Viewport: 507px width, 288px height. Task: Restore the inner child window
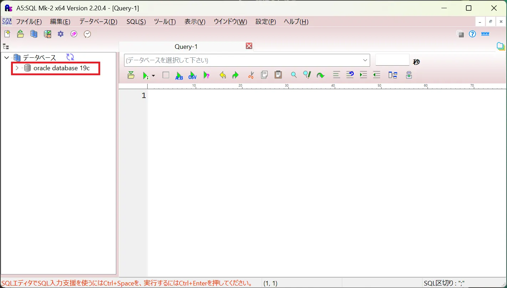pyautogui.click(x=491, y=22)
